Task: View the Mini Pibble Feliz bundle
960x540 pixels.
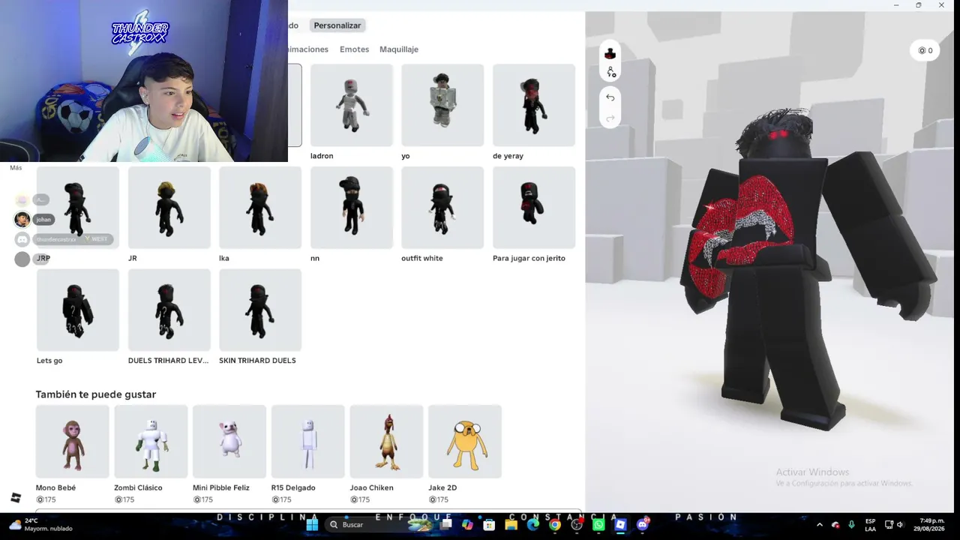Action: pos(229,442)
